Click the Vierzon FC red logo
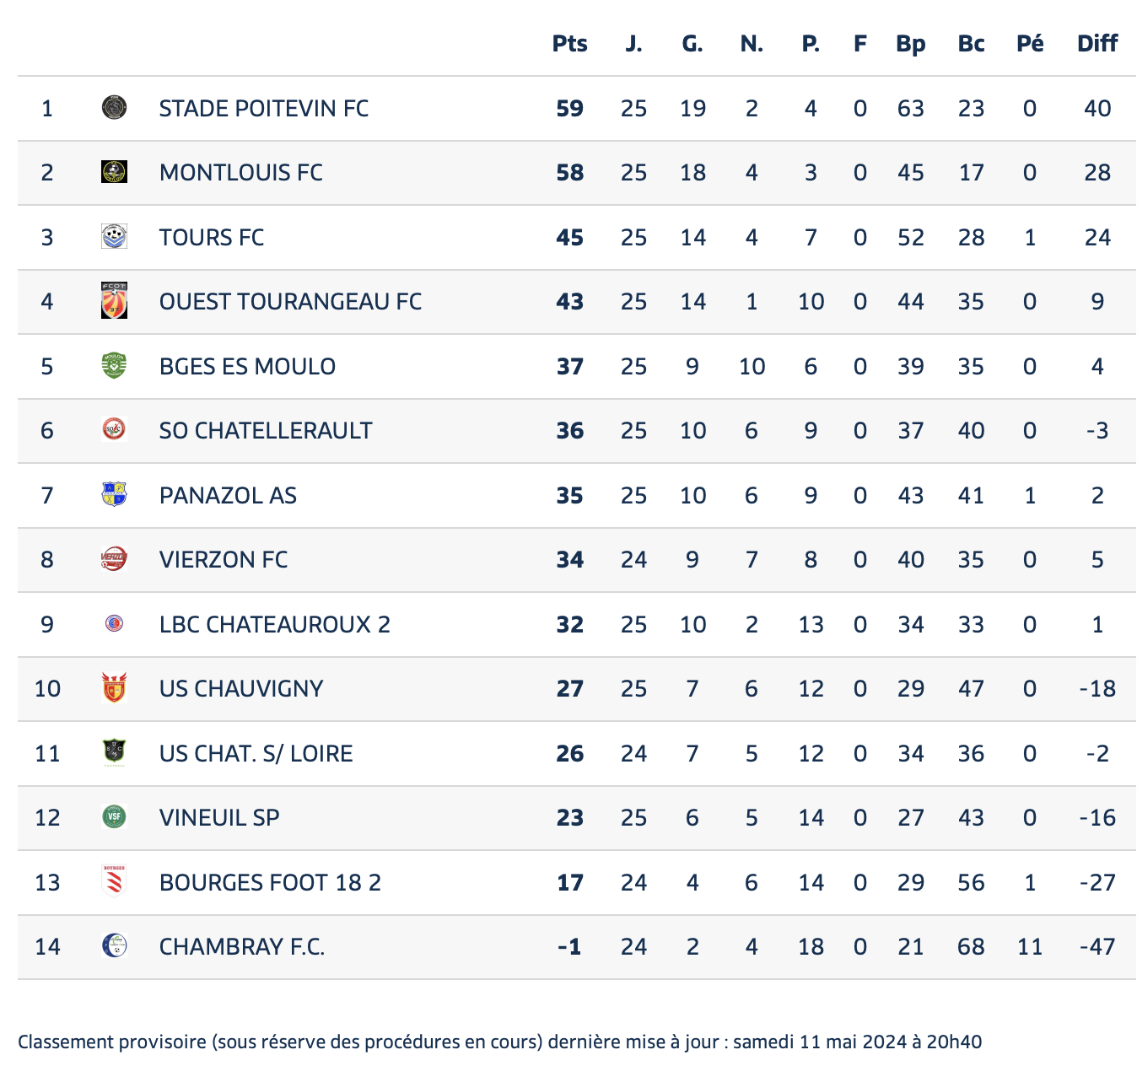 tap(114, 559)
